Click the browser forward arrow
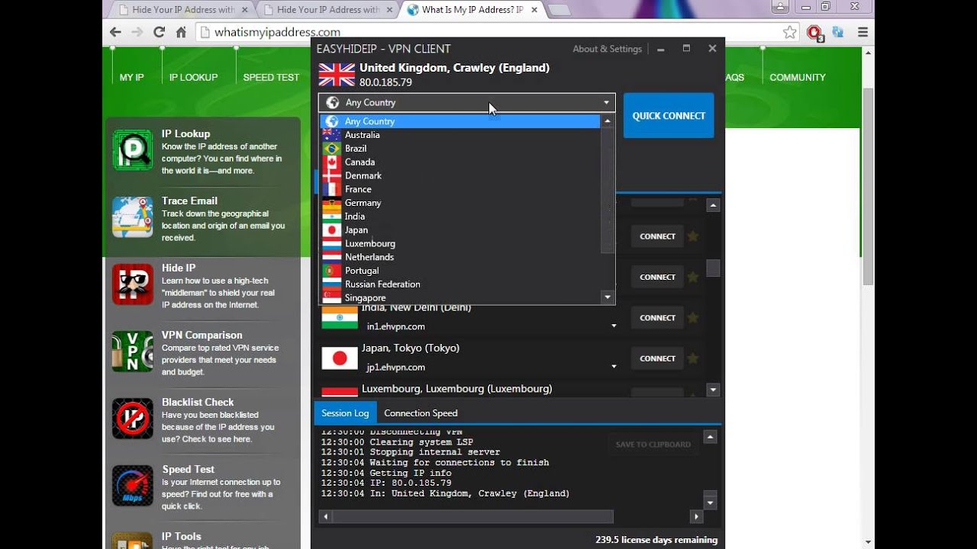The image size is (977, 549). [137, 32]
